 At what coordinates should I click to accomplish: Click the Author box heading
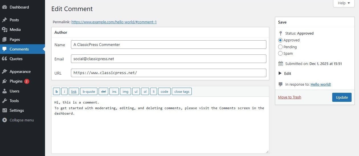coord(61,32)
